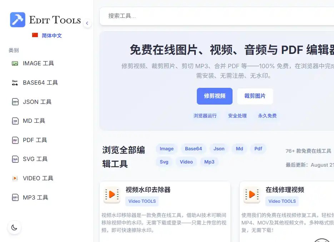This screenshot has height=242, width=334.
Task: Click the Base64 icon in sidebar
Action: click(x=15, y=82)
